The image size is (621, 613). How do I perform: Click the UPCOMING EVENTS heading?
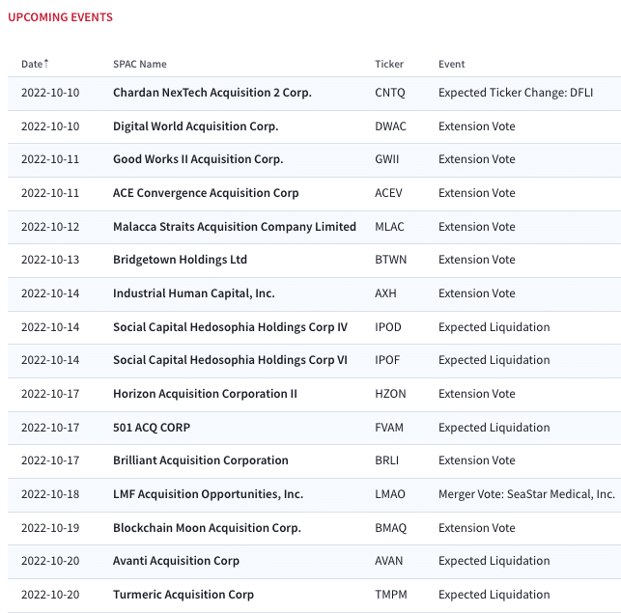(60, 17)
